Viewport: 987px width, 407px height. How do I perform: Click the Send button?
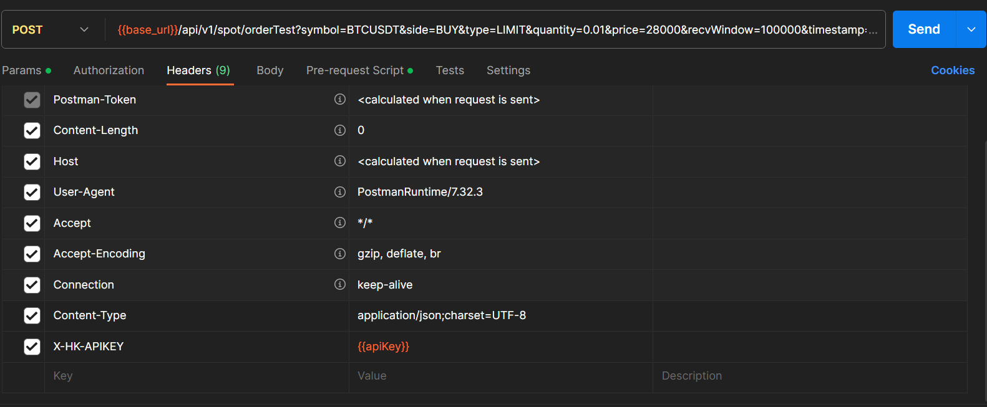coord(923,29)
